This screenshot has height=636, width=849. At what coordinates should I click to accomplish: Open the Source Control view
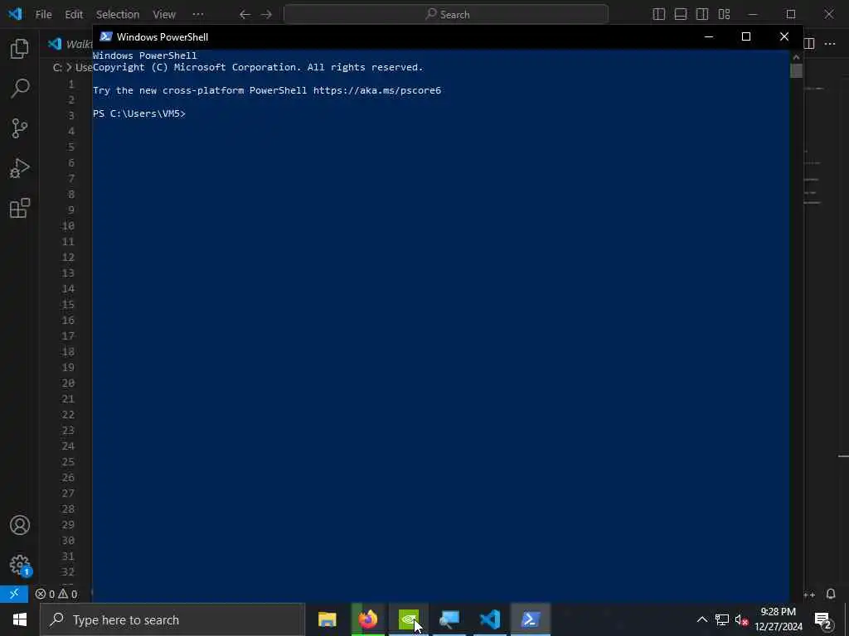tap(20, 128)
